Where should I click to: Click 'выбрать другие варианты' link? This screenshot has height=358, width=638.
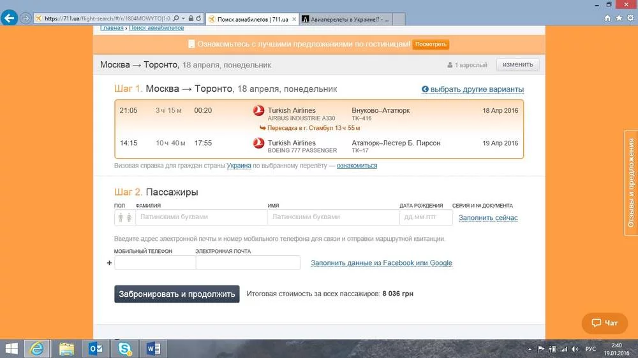(x=473, y=89)
